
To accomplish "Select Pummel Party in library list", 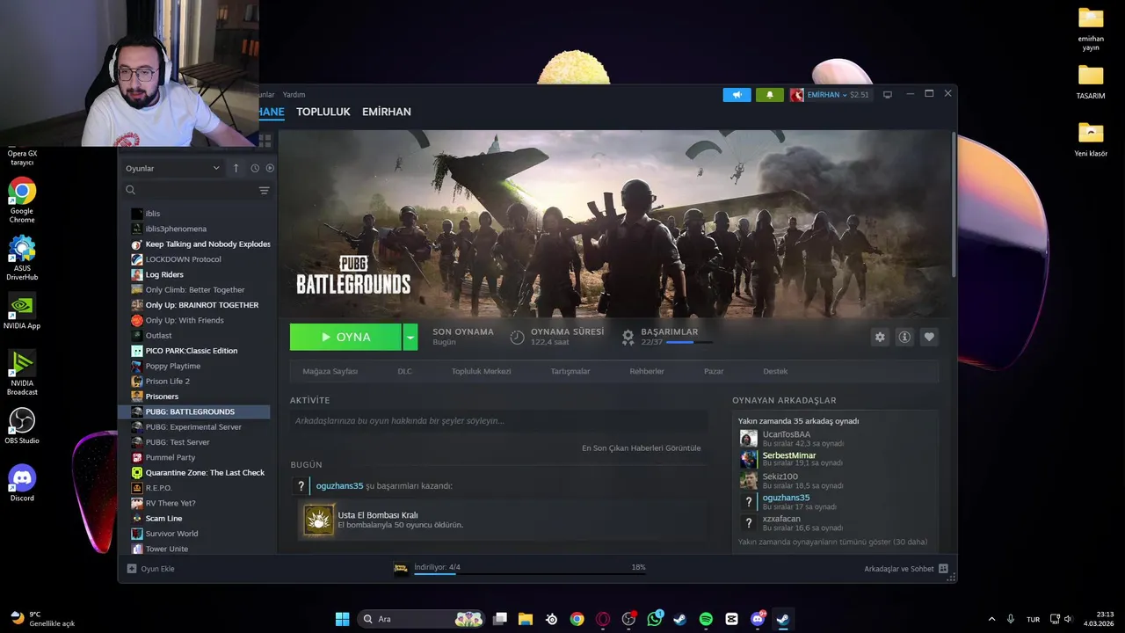I will coord(171,457).
